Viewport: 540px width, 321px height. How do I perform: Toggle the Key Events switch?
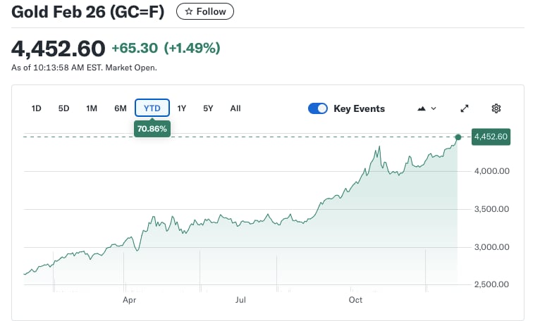(x=318, y=108)
